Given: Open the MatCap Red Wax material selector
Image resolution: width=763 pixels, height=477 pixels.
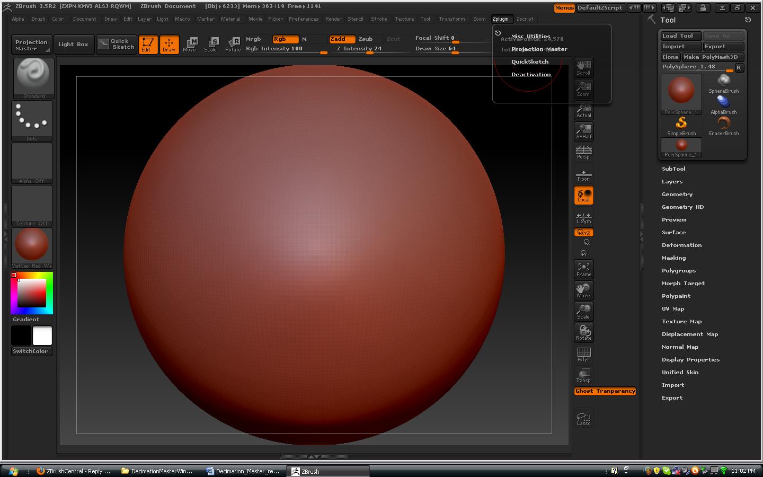Looking at the screenshot, I should click(x=32, y=248).
